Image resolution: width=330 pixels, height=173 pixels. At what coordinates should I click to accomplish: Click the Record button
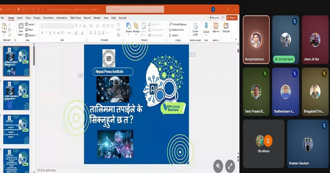[x=214, y=17]
